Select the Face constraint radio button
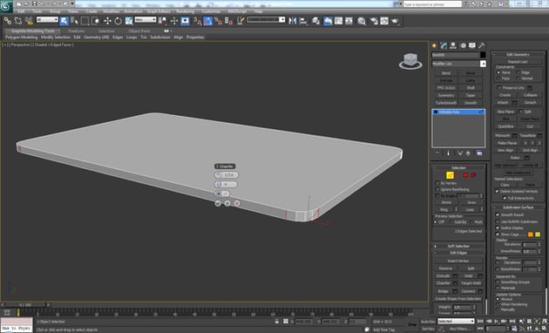 click(498, 78)
